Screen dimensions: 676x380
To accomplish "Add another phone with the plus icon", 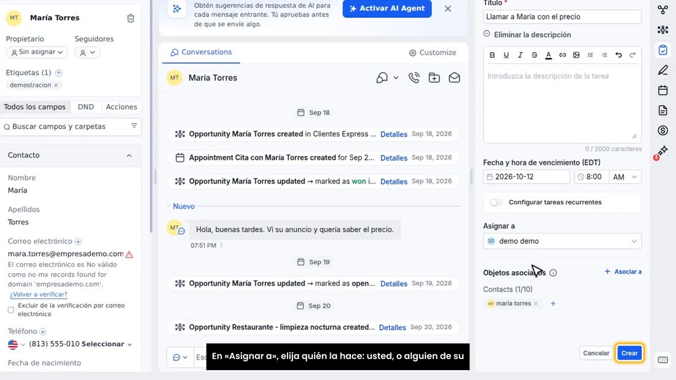I will (42, 331).
